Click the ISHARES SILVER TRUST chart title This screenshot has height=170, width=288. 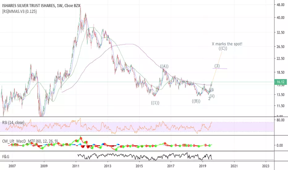coord(41,6)
